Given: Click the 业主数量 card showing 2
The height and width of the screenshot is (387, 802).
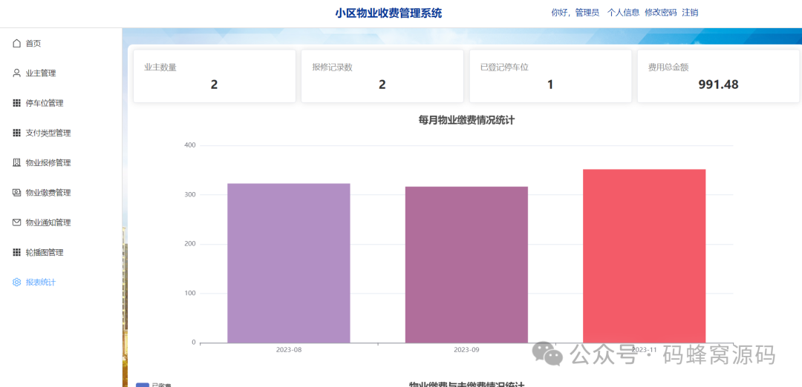Looking at the screenshot, I should click(x=215, y=76).
